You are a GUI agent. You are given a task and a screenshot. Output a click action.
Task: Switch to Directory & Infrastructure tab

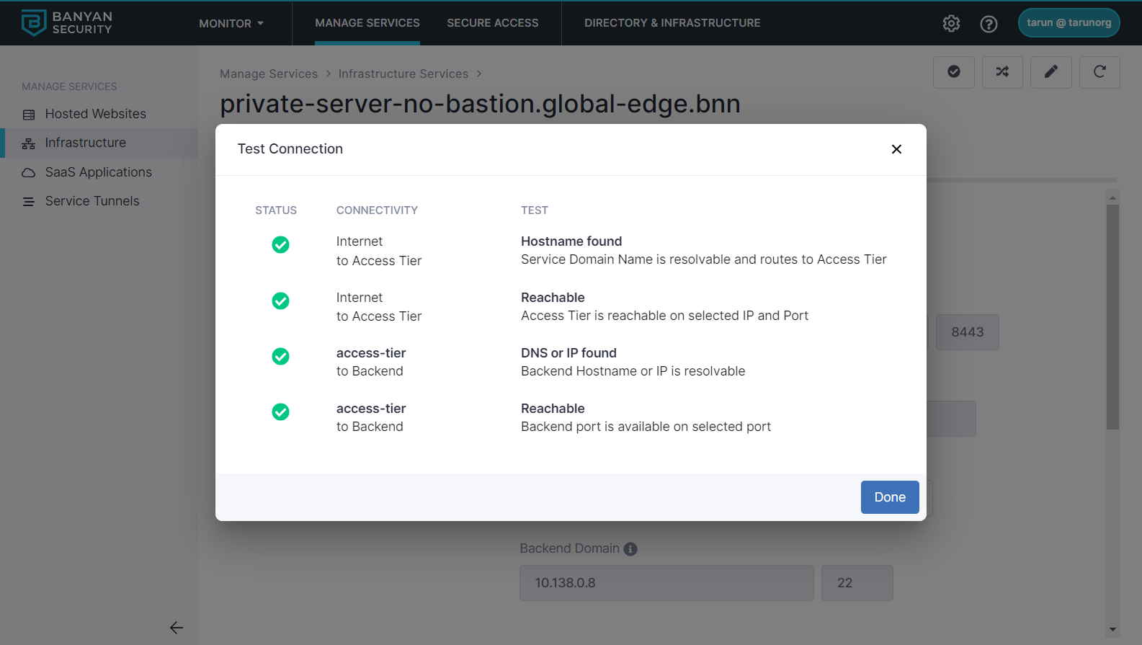click(672, 23)
